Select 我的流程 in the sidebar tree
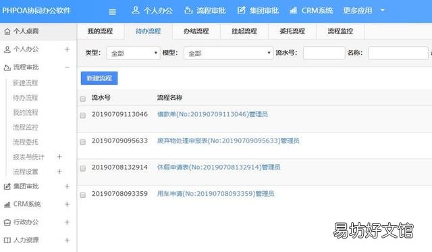The width and height of the screenshot is (432, 252). click(x=26, y=113)
